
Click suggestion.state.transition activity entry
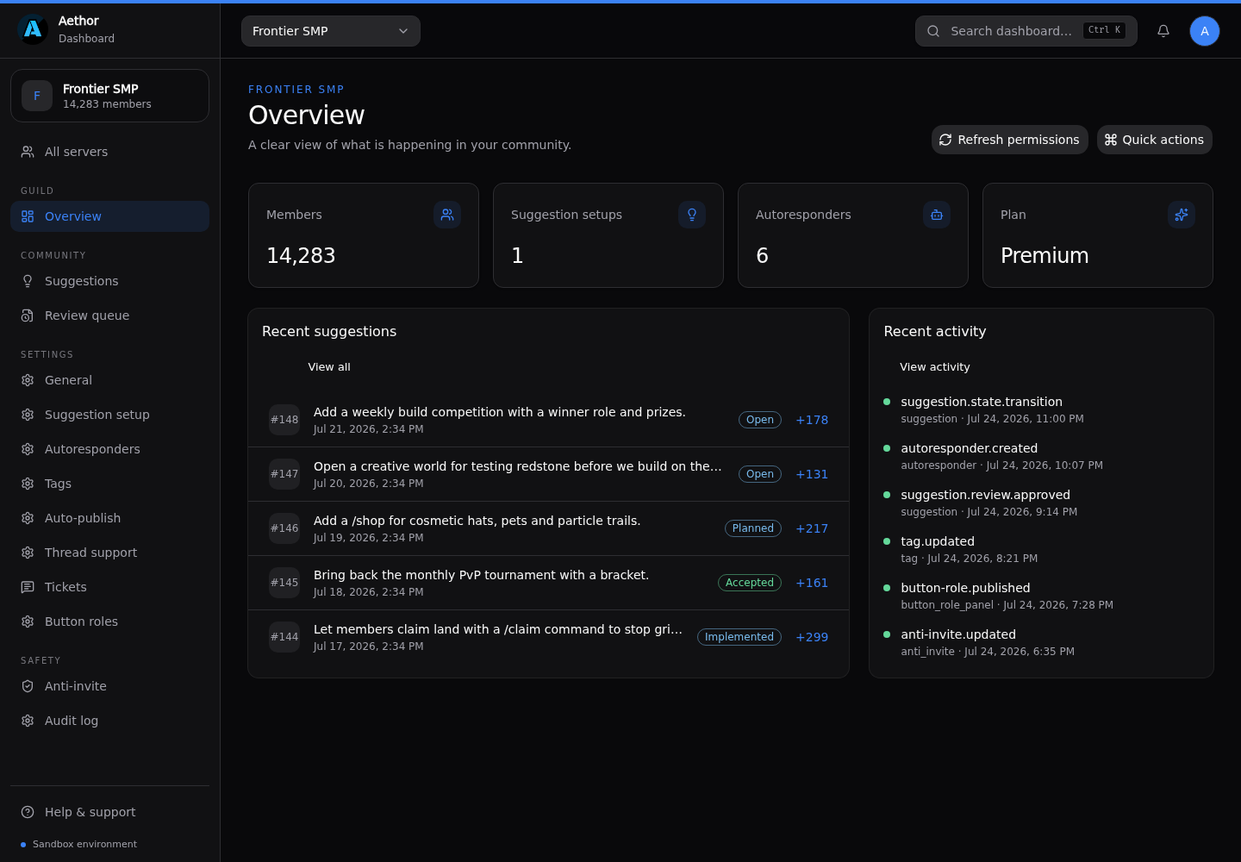coord(1041,409)
